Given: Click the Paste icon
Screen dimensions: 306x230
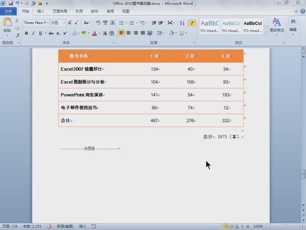Looking at the screenshot, I should [7, 24].
